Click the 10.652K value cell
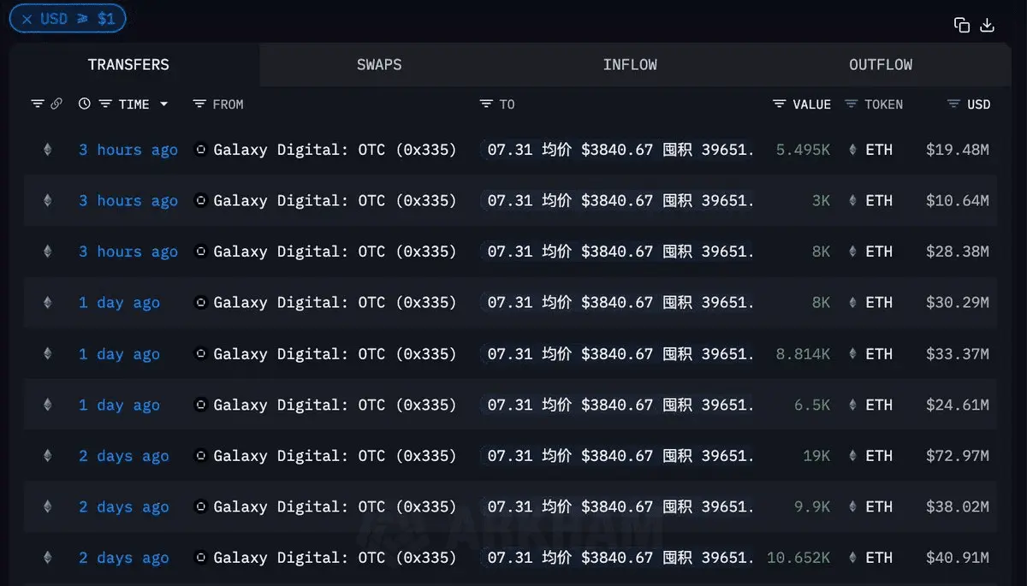 click(x=798, y=558)
